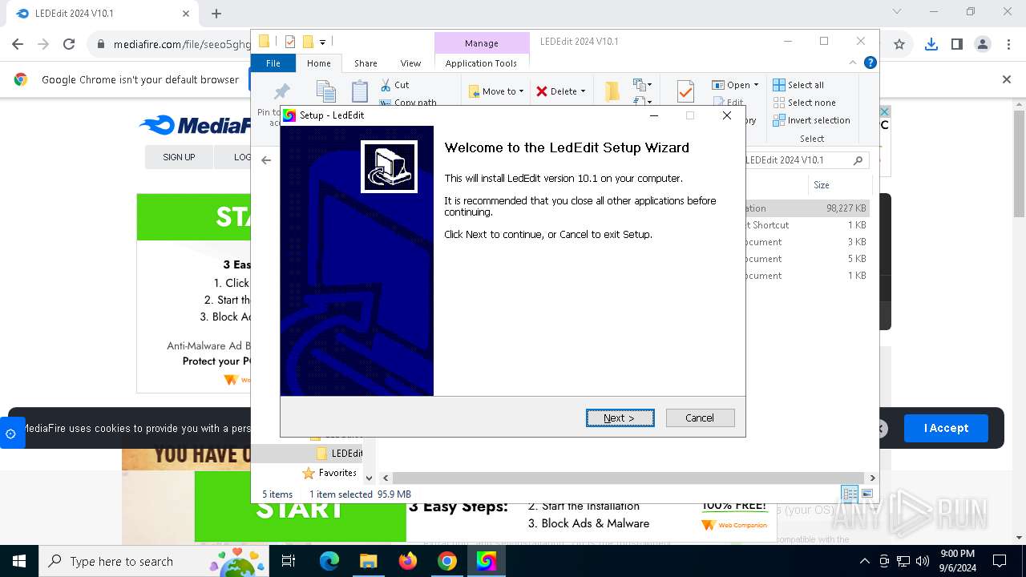Switch to the Home ribbon tab
The height and width of the screenshot is (577, 1026).
[x=318, y=63]
